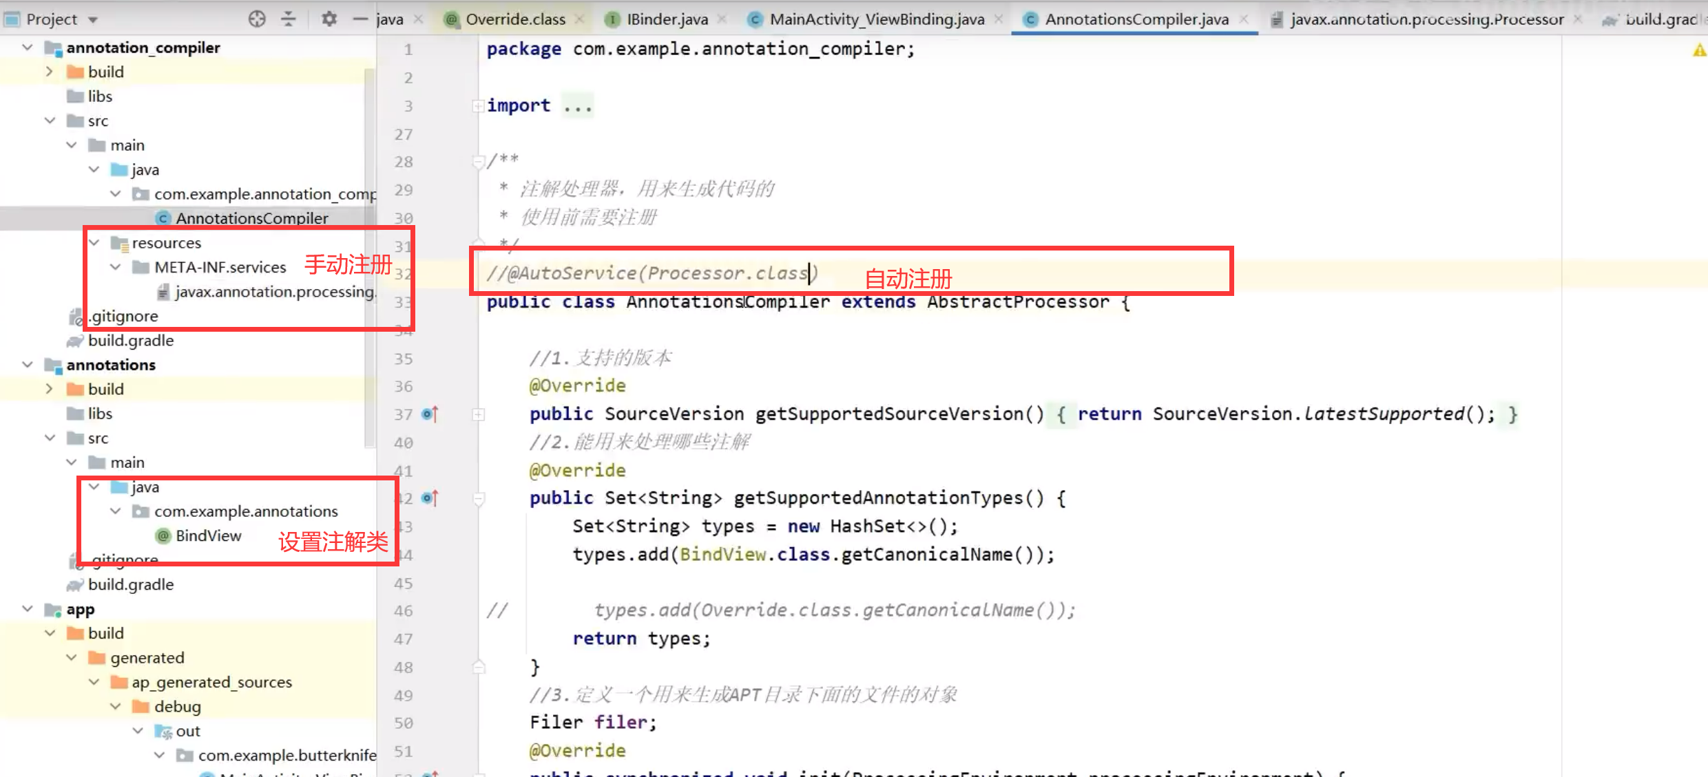Click the Project panel vertical scrollbar
The width and height of the screenshot is (1708, 777).
tap(369, 258)
